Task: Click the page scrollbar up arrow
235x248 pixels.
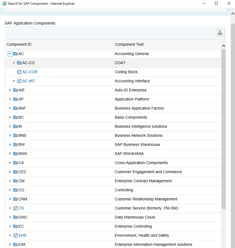Action: (233, 14)
